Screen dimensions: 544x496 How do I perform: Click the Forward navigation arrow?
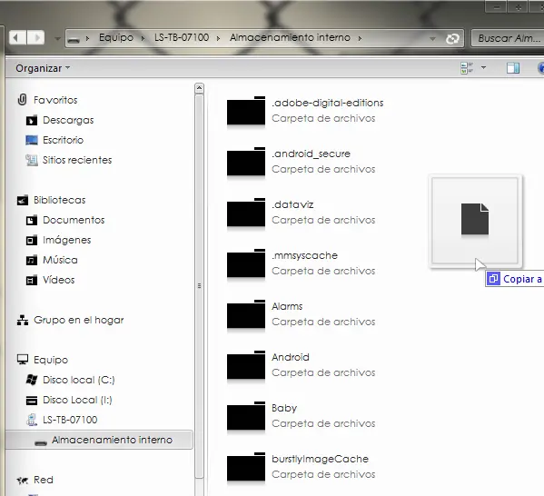pos(36,37)
